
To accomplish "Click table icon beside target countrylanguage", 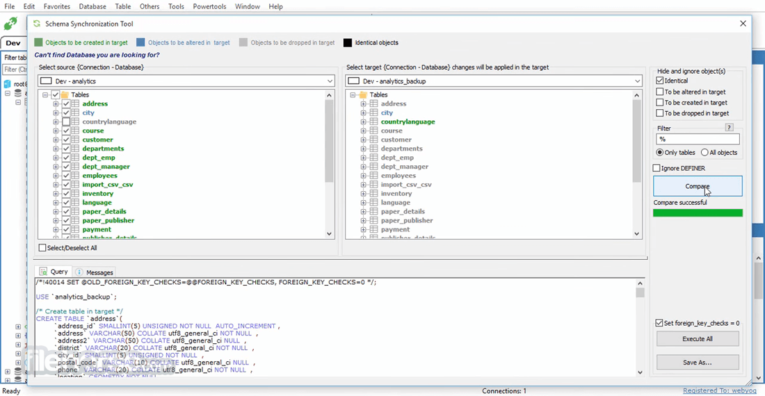I will [373, 122].
